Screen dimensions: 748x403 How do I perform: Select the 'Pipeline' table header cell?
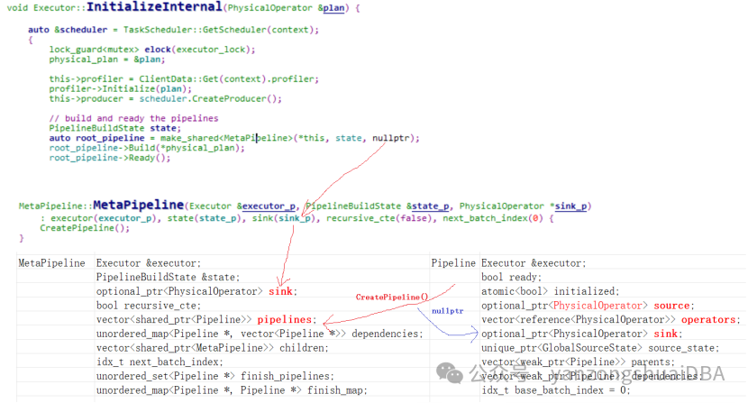(x=453, y=263)
